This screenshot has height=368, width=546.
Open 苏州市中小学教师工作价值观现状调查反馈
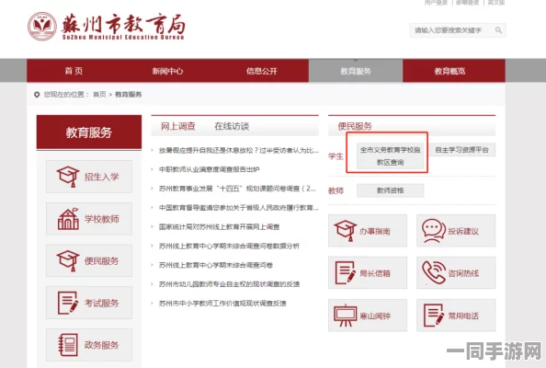[222, 304]
